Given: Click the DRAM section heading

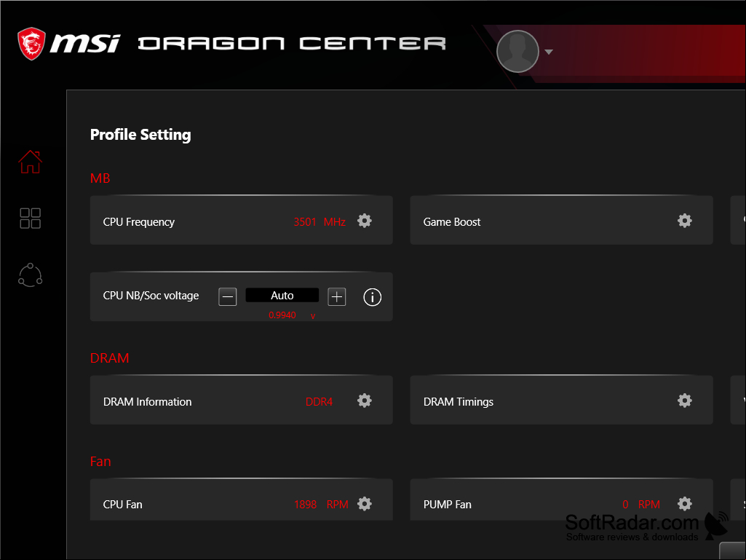Looking at the screenshot, I should [109, 358].
